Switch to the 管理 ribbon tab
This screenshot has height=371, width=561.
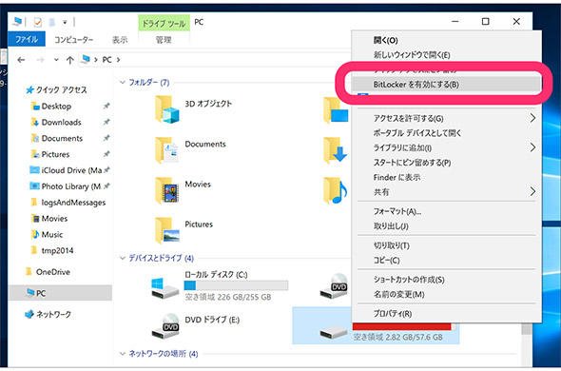click(164, 39)
